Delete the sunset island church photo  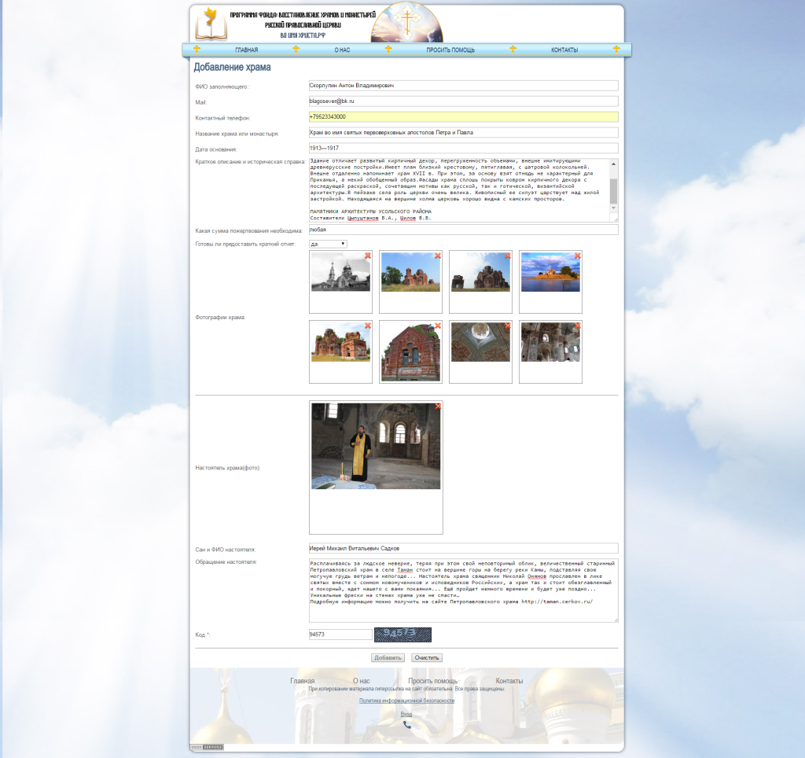pyautogui.click(x=577, y=256)
